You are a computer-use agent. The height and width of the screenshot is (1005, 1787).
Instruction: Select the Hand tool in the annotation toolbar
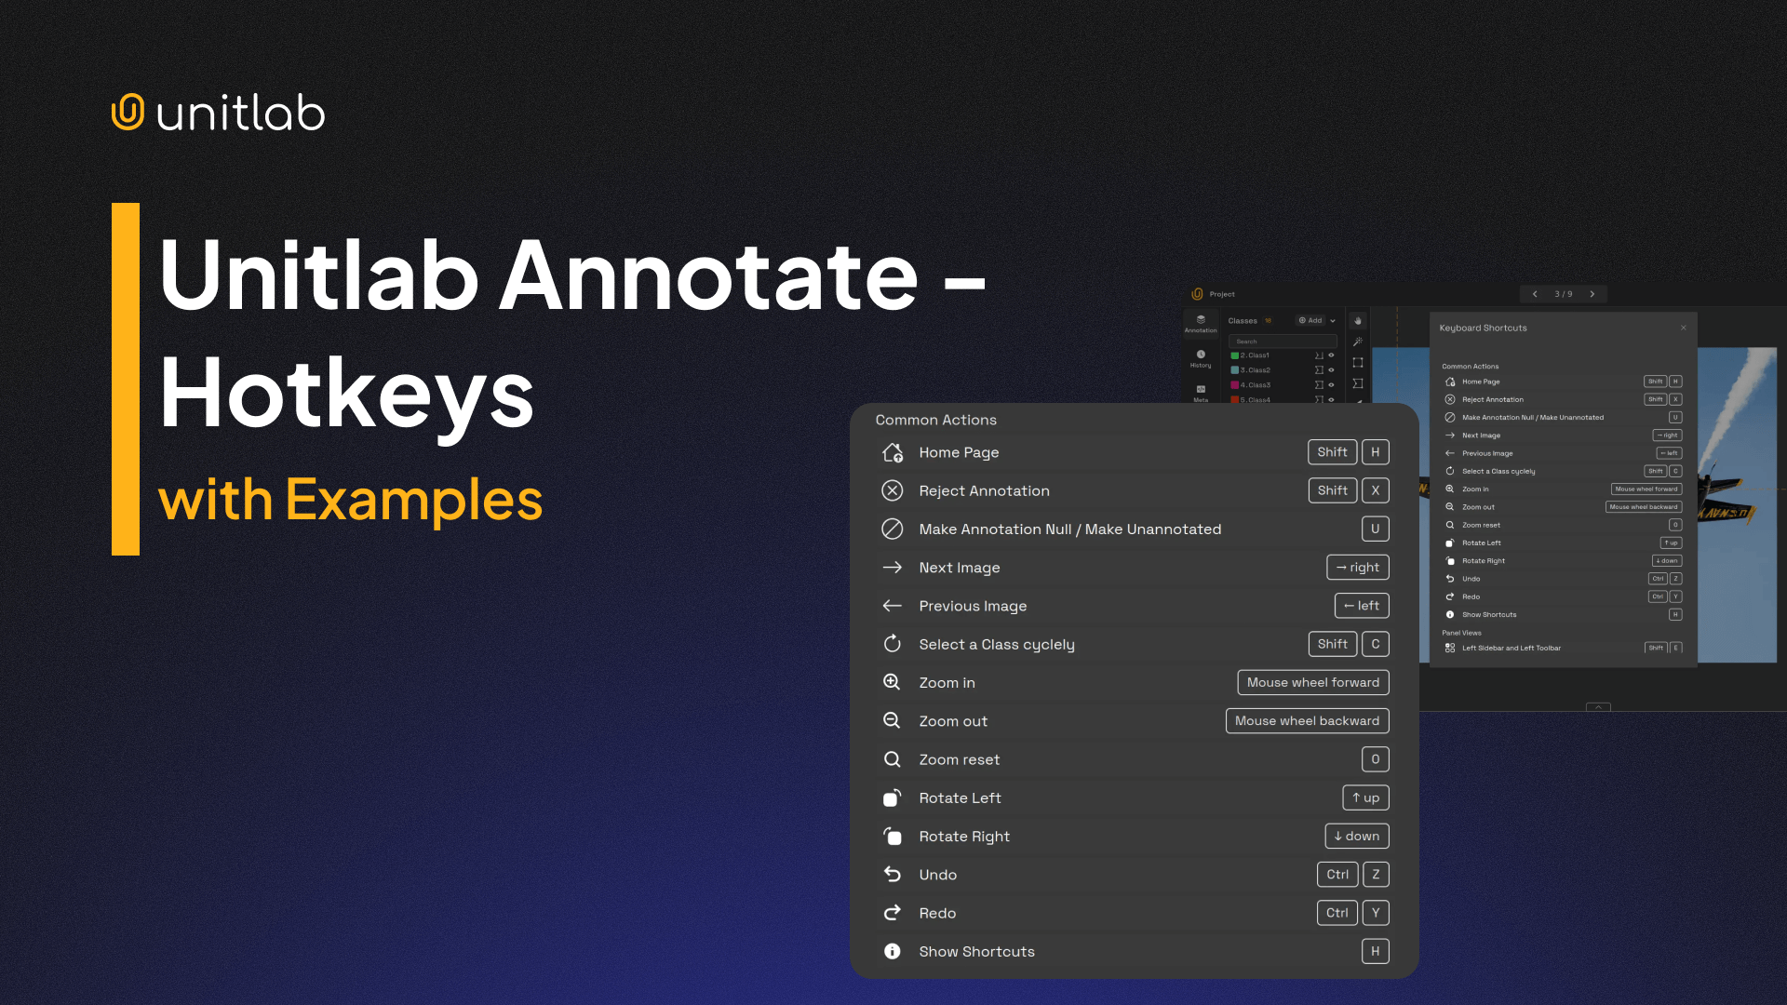pos(1358,321)
